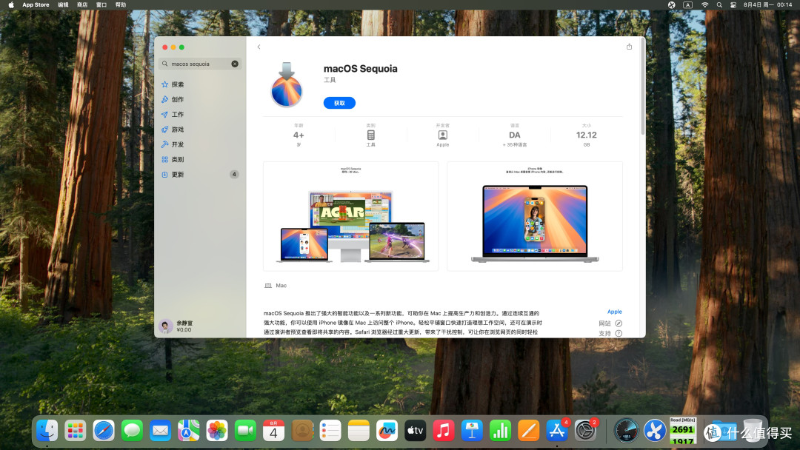Open Finder from the Dock
The height and width of the screenshot is (450, 800).
click(x=47, y=431)
